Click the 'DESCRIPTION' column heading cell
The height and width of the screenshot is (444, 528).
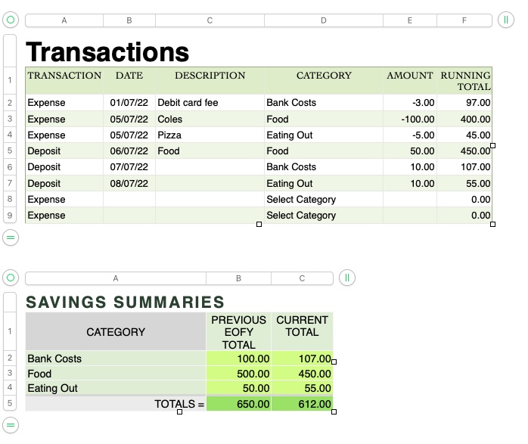[210, 81]
